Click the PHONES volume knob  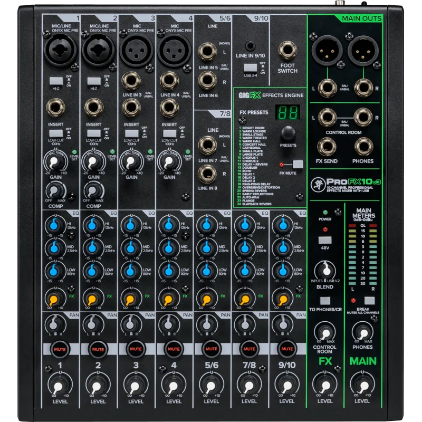[x=362, y=333]
